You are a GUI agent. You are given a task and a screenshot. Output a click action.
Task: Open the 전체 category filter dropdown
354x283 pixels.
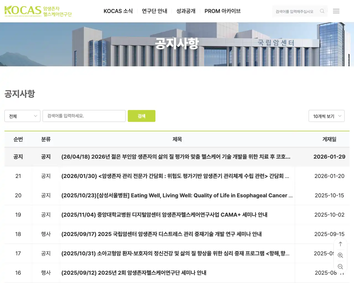(x=22, y=116)
